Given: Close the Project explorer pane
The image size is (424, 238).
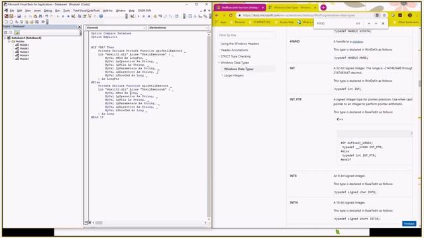Looking at the screenshot, I should (79, 26).
